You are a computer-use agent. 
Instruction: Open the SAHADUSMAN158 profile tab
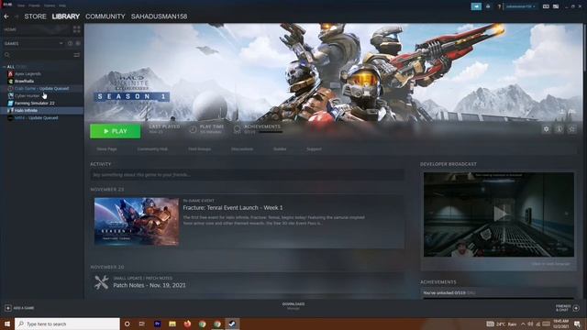click(x=159, y=16)
